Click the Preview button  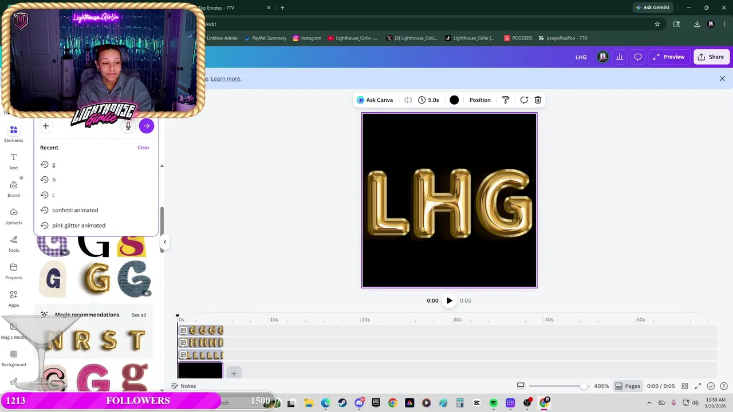pyautogui.click(x=669, y=57)
